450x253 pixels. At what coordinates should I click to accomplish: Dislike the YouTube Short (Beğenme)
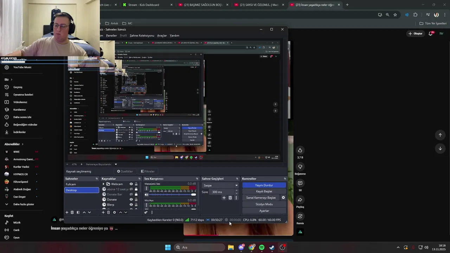(x=300, y=167)
